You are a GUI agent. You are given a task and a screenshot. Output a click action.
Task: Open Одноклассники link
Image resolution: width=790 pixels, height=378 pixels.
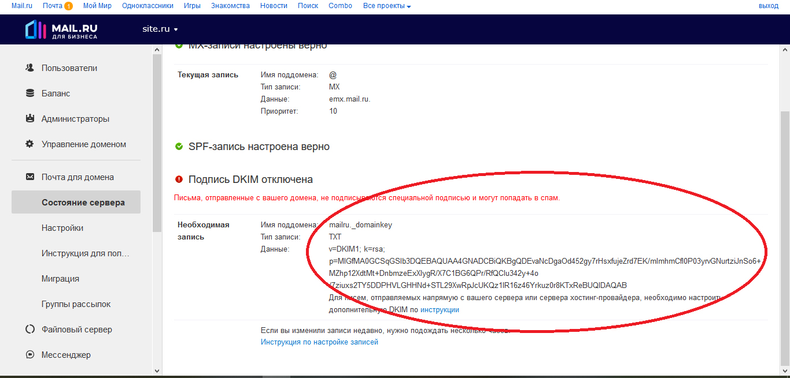148,6
